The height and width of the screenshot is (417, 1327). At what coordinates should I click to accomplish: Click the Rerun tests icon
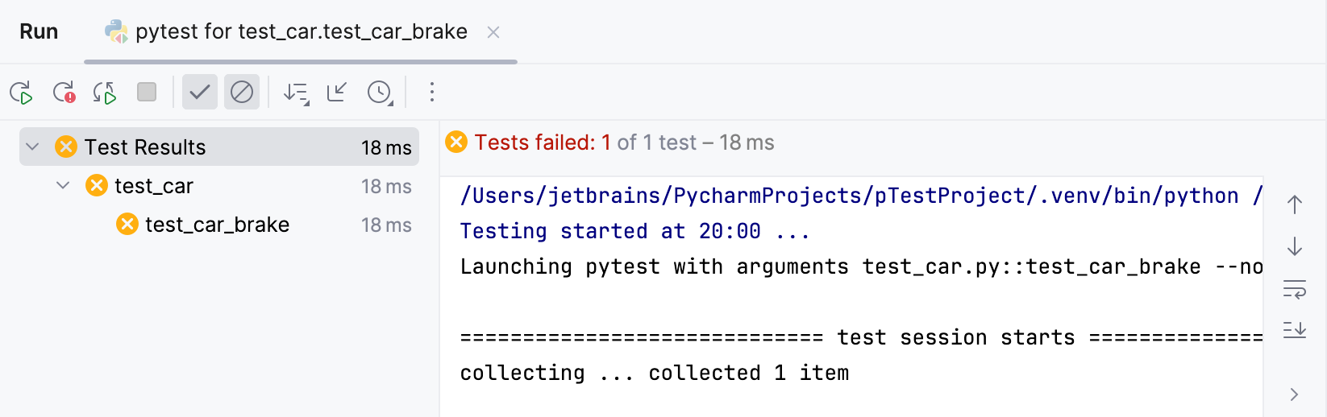point(21,93)
